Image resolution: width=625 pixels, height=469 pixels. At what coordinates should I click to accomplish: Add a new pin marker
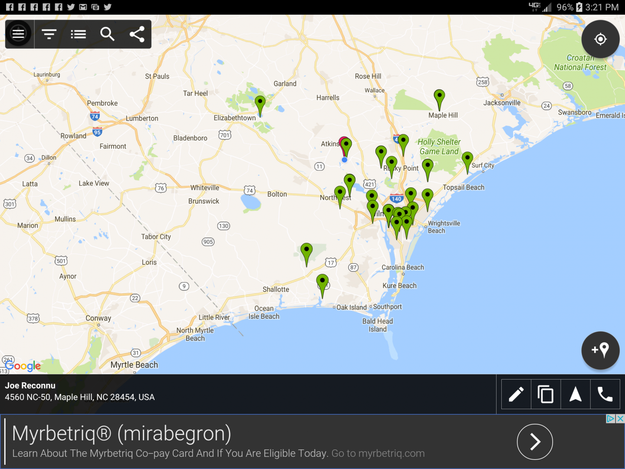(x=600, y=350)
